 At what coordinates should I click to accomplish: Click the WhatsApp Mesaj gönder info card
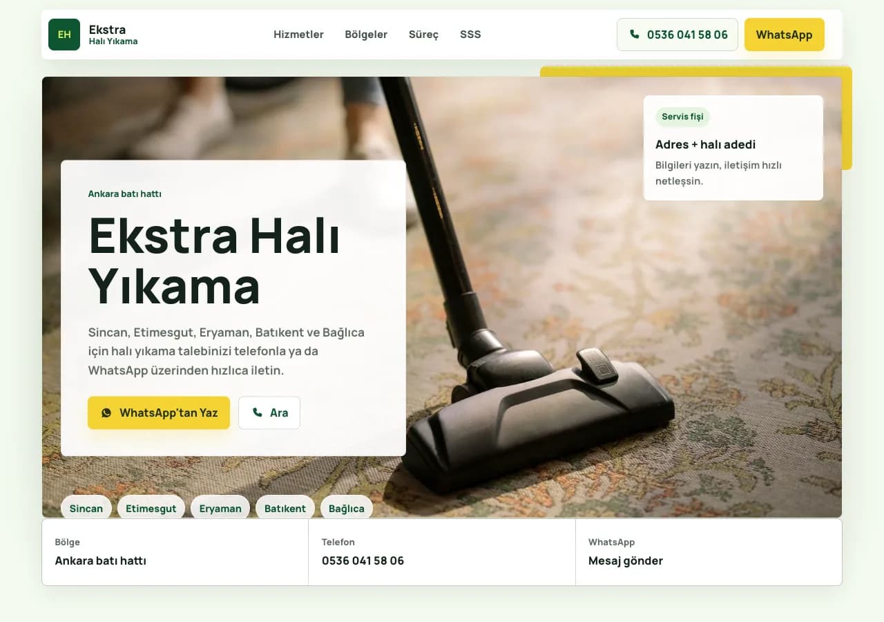point(709,552)
